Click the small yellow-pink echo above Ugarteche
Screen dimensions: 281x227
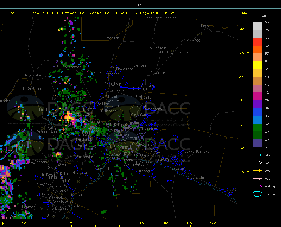58,154
